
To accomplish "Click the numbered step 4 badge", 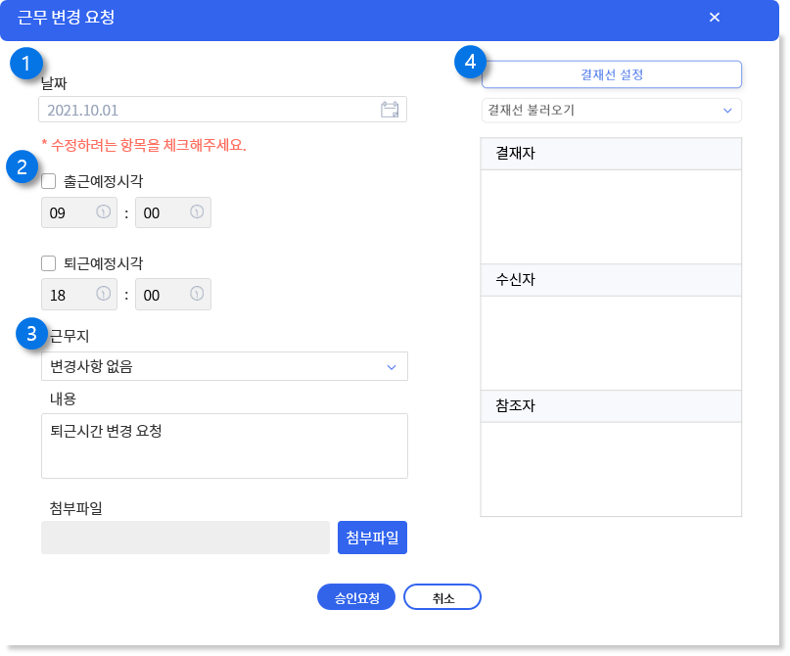I will (470, 62).
